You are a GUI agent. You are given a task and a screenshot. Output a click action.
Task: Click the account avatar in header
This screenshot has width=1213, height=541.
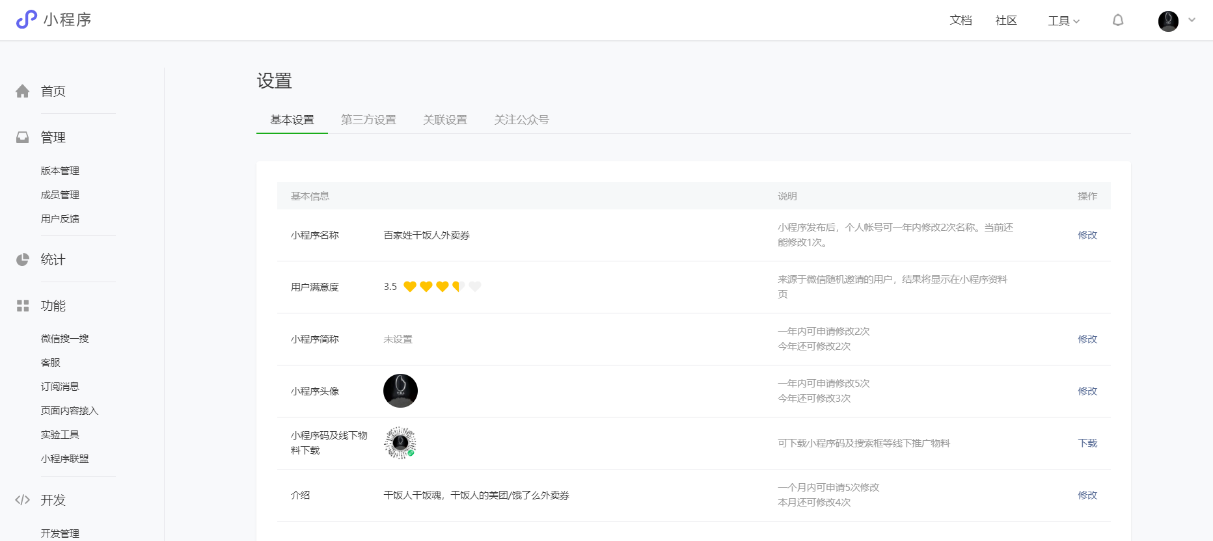(x=1168, y=21)
